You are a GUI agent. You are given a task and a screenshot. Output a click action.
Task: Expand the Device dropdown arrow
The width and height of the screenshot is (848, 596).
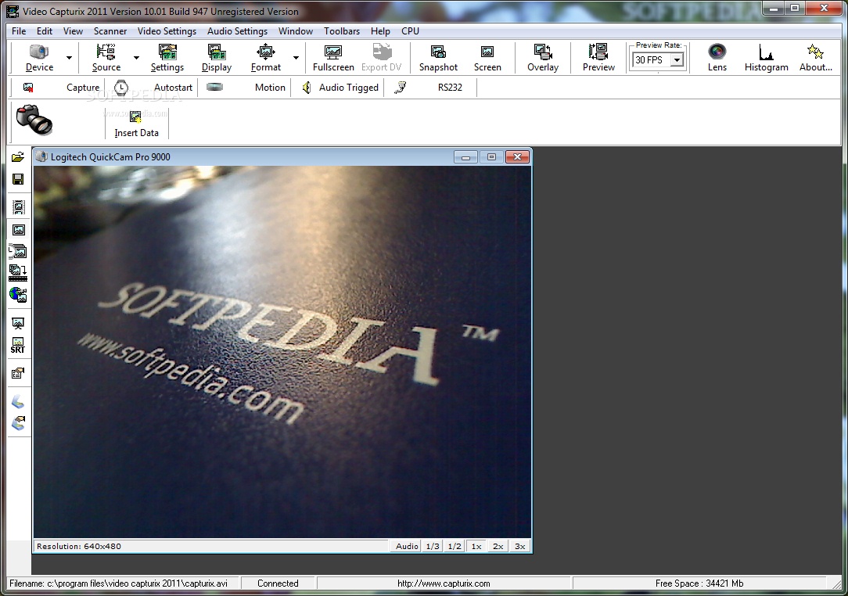69,58
